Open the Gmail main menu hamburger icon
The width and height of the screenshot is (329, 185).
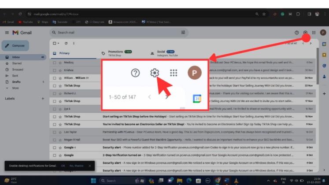coord(7,33)
